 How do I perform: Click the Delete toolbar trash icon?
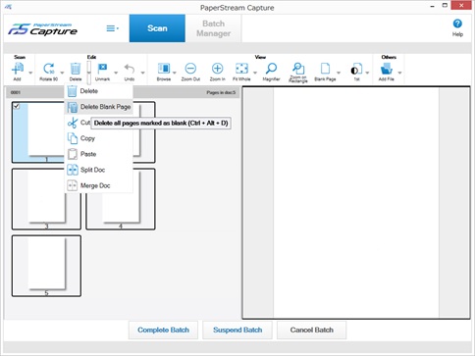click(x=76, y=69)
